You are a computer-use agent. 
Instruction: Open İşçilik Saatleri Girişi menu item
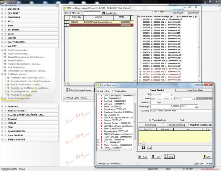(19, 54)
